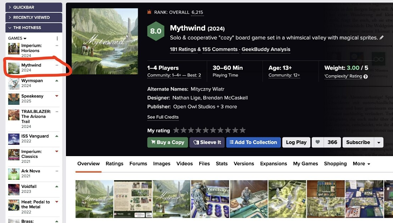The height and width of the screenshot is (223, 393).
Task: Open the More tab dropdown
Action: tap(361, 164)
